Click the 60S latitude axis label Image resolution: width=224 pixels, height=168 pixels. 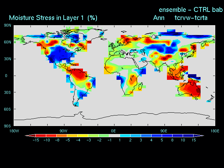pos(7,109)
